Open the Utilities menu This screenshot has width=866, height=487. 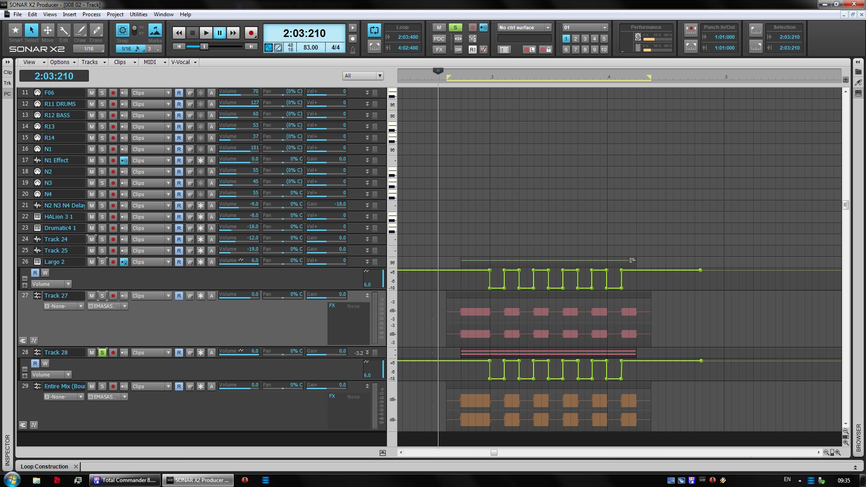(138, 14)
